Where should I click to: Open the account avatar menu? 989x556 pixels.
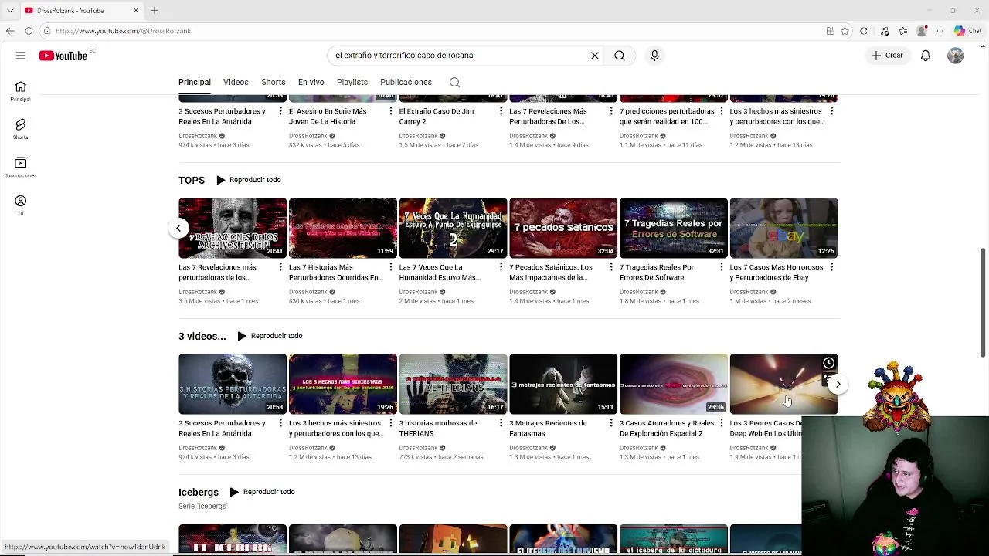click(956, 56)
